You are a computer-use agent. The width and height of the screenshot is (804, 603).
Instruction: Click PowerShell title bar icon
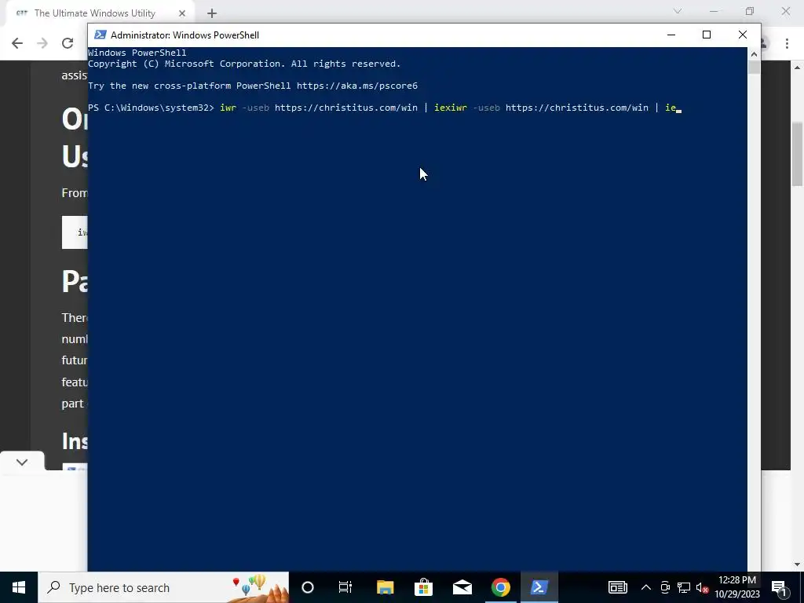[100, 35]
